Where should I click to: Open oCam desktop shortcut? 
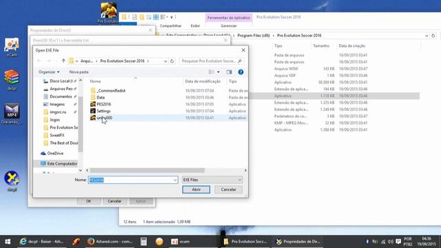tap(12, 48)
